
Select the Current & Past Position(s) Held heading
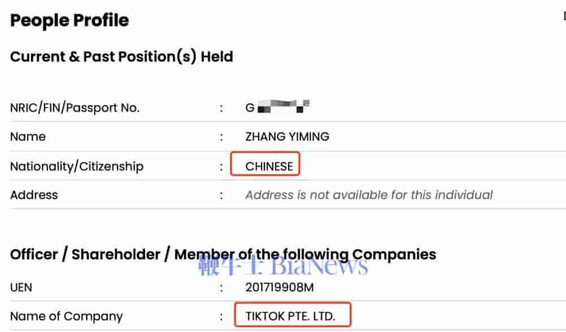pos(122,57)
